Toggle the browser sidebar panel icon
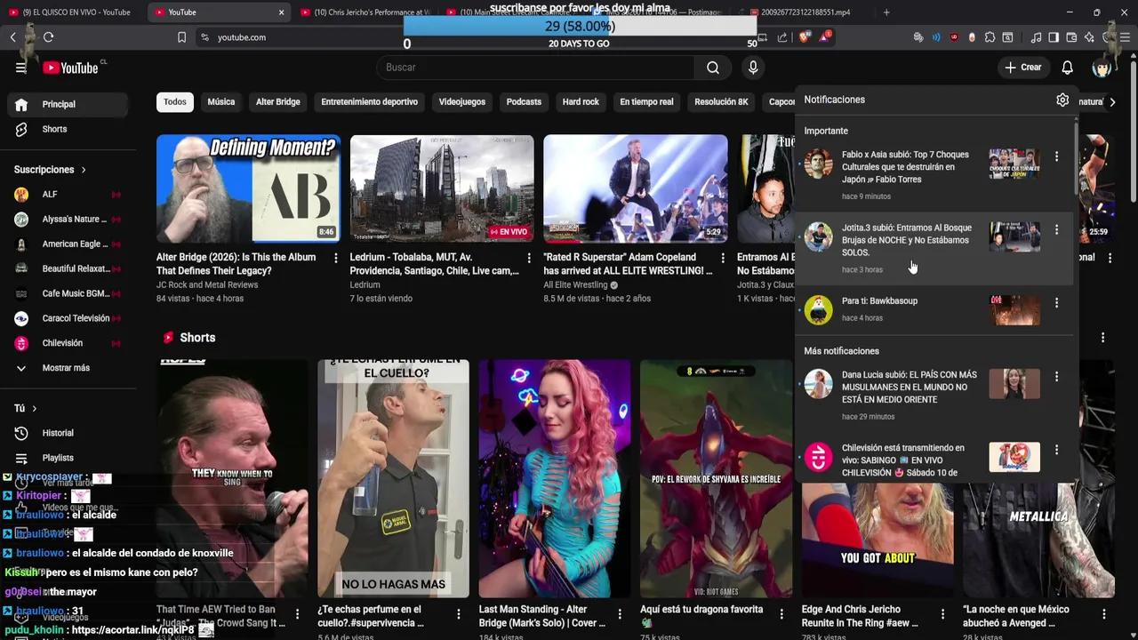 click(1054, 37)
